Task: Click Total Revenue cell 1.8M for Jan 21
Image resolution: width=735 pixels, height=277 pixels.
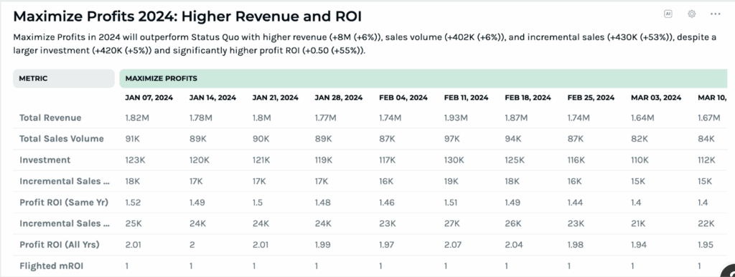Action: pyautogui.click(x=261, y=118)
